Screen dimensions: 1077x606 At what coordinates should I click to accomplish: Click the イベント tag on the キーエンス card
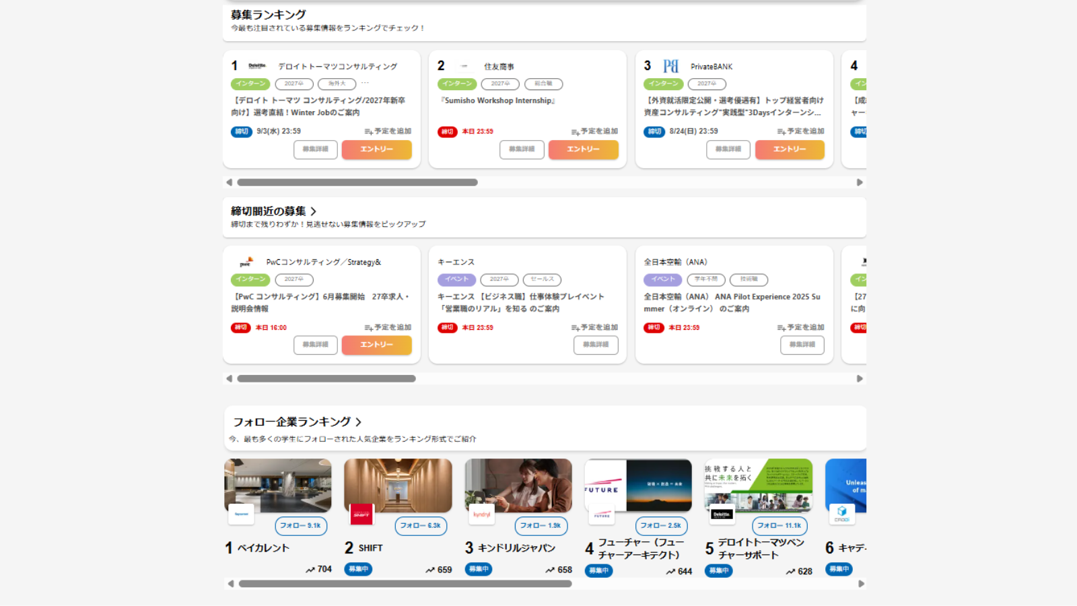456,279
